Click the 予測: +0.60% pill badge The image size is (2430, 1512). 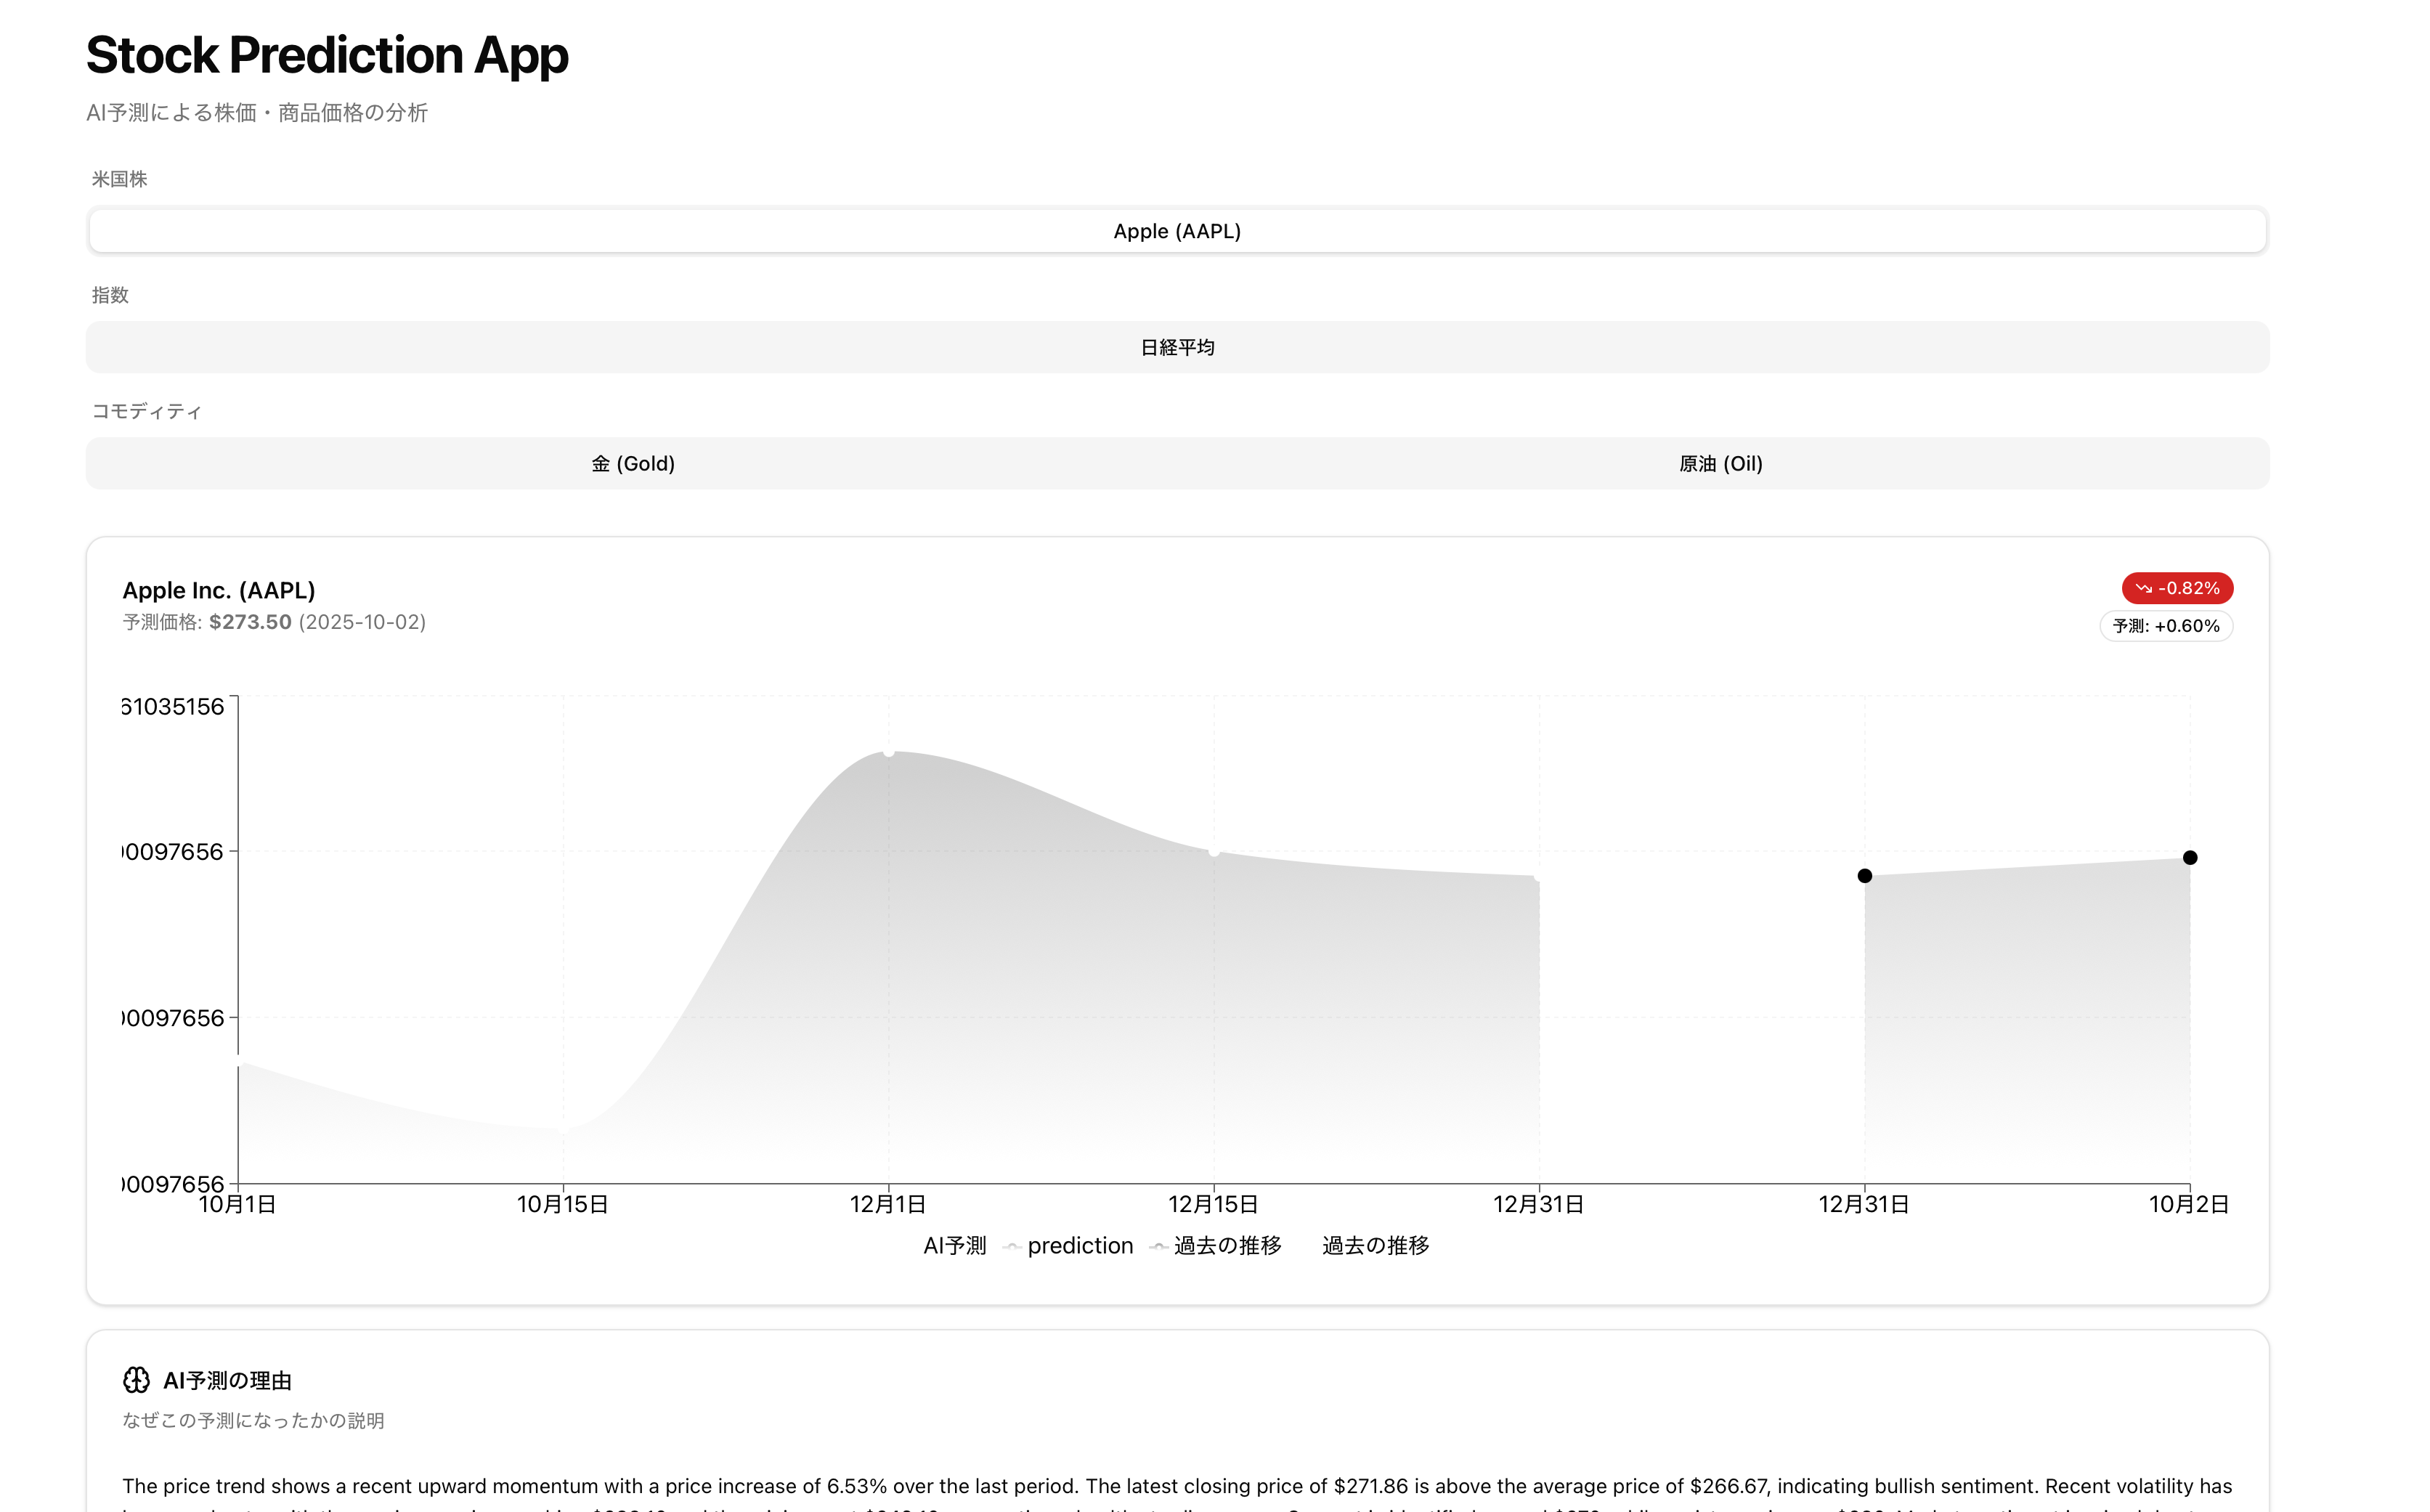2167,625
